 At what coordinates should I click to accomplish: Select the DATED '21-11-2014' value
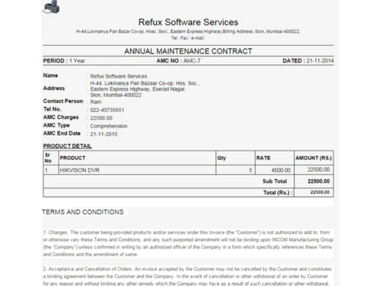[x=320, y=61]
